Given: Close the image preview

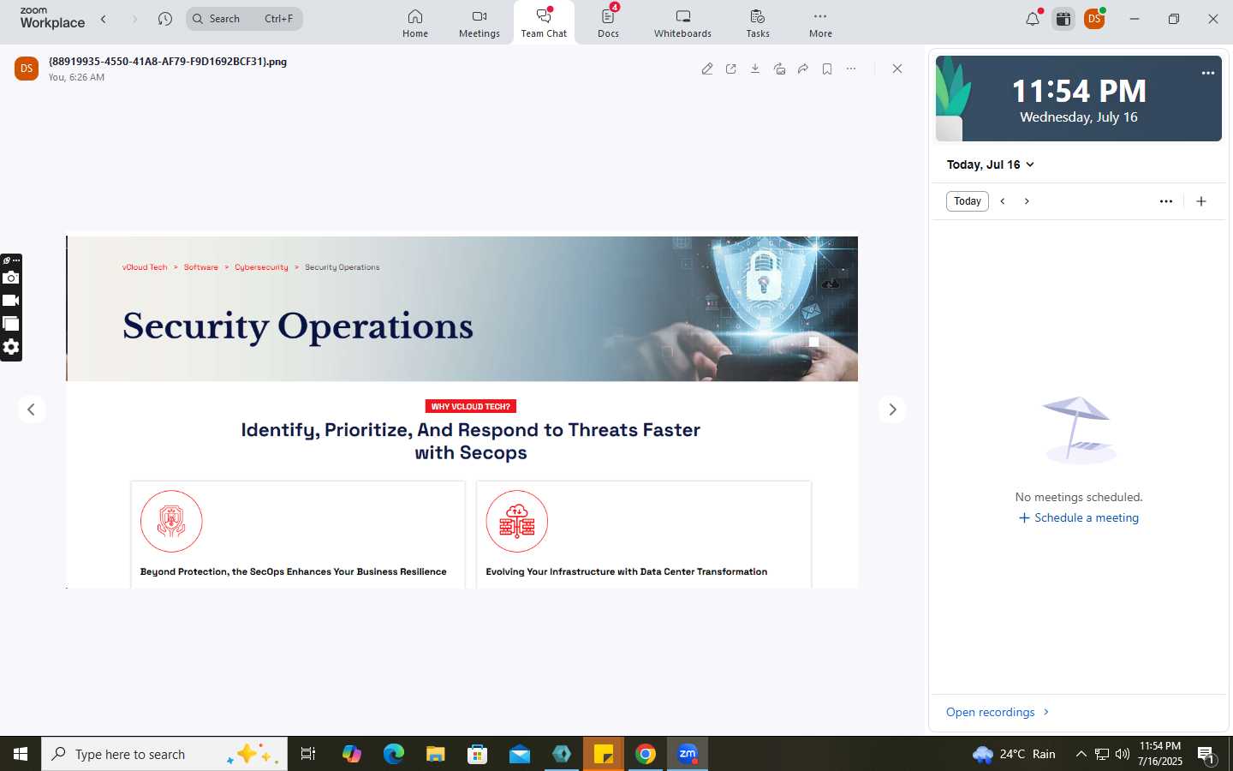Looking at the screenshot, I should point(897,69).
